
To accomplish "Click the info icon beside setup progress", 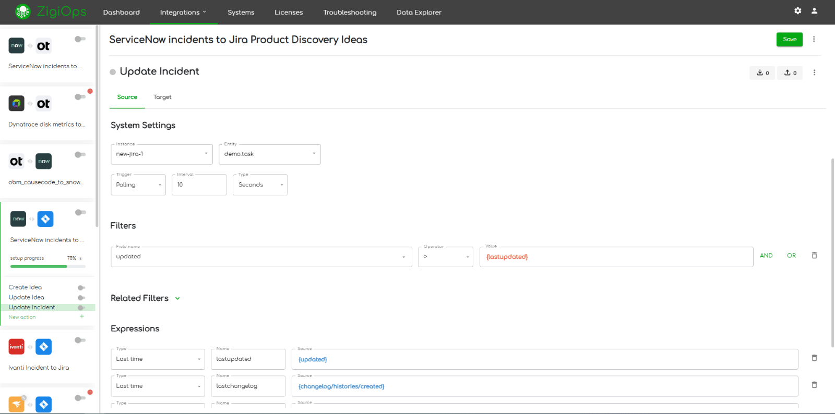I will pos(80,258).
